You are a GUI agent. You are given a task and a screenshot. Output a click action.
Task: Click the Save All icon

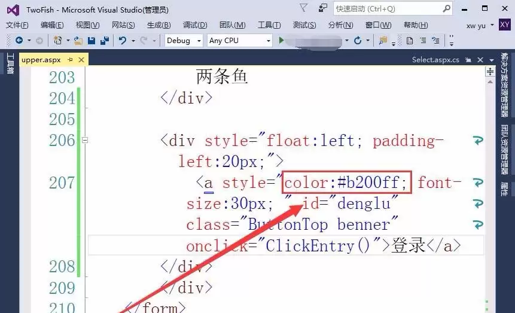point(105,41)
